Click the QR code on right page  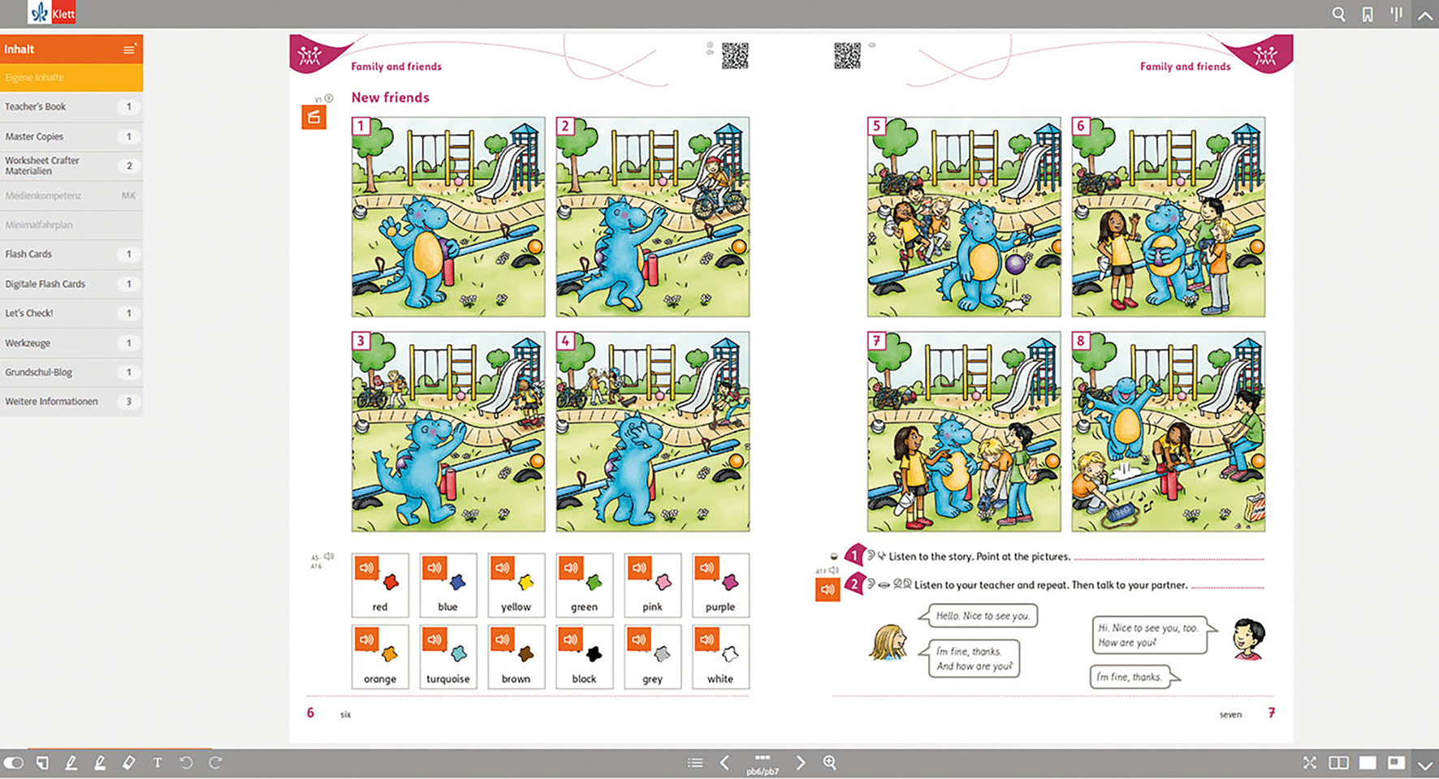click(x=847, y=56)
